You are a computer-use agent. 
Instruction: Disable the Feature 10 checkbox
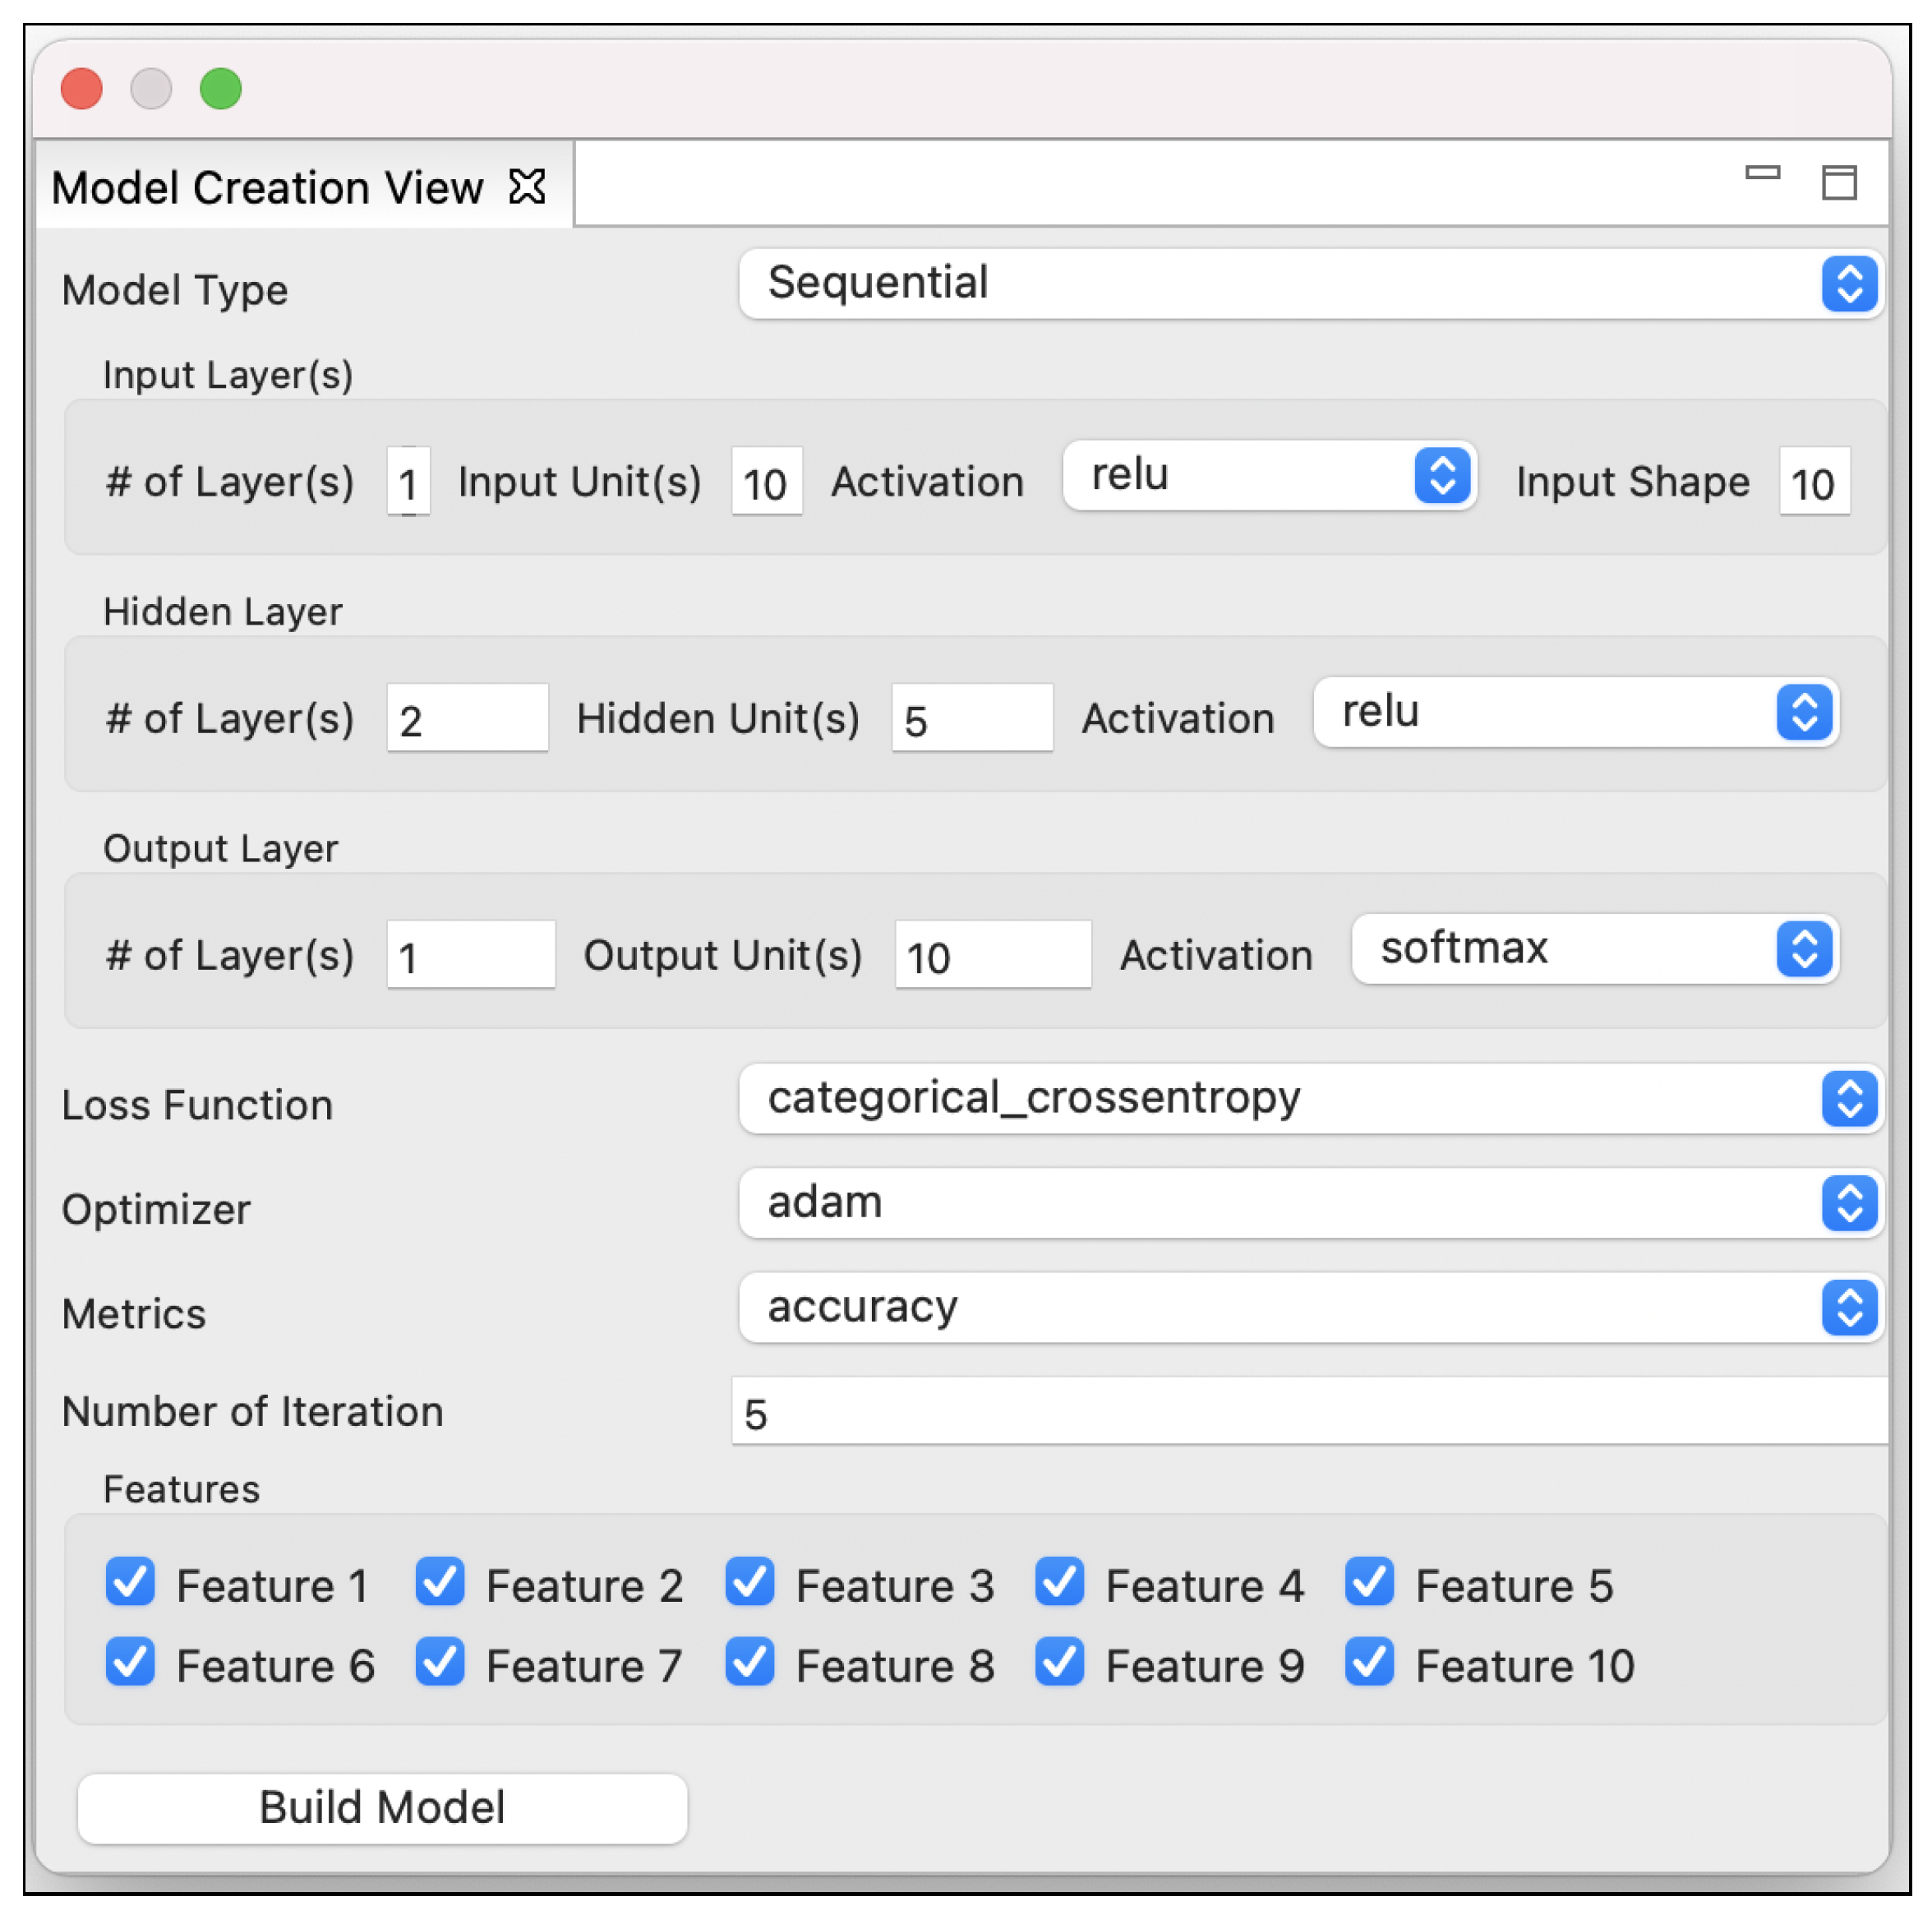coord(1369,1662)
